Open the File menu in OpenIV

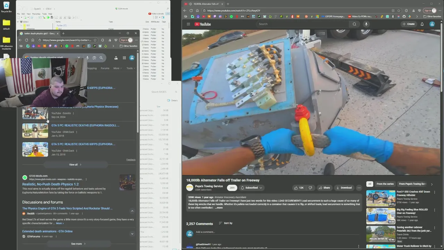19,14
